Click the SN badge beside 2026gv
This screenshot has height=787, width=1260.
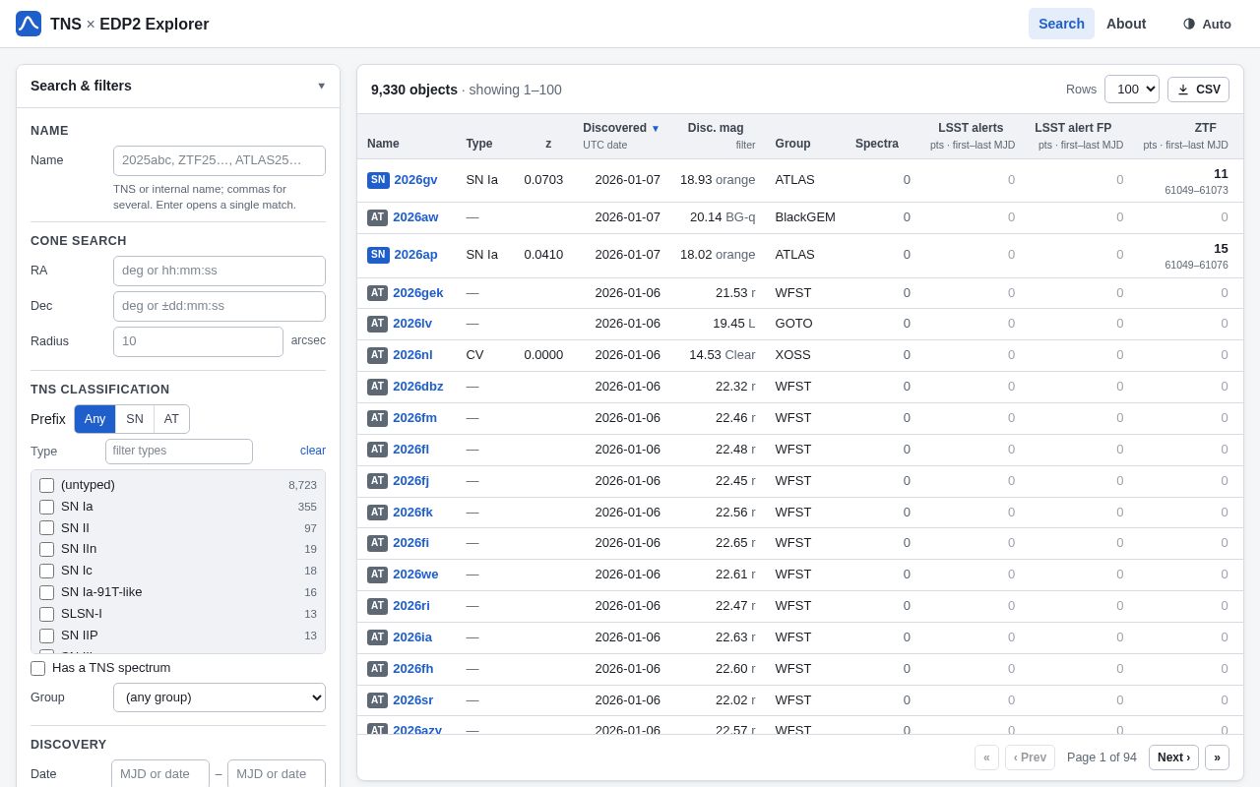click(378, 180)
